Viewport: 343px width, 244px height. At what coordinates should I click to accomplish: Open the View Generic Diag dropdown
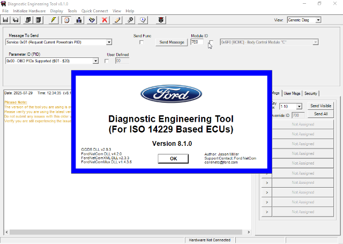pos(318,20)
